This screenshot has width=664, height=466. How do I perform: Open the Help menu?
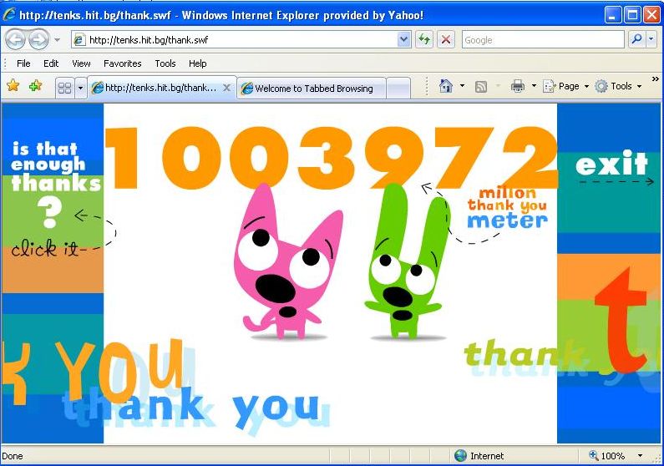197,63
